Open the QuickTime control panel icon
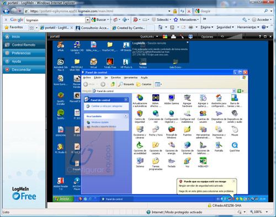The height and width of the screenshot is (217, 276). click(235, 147)
